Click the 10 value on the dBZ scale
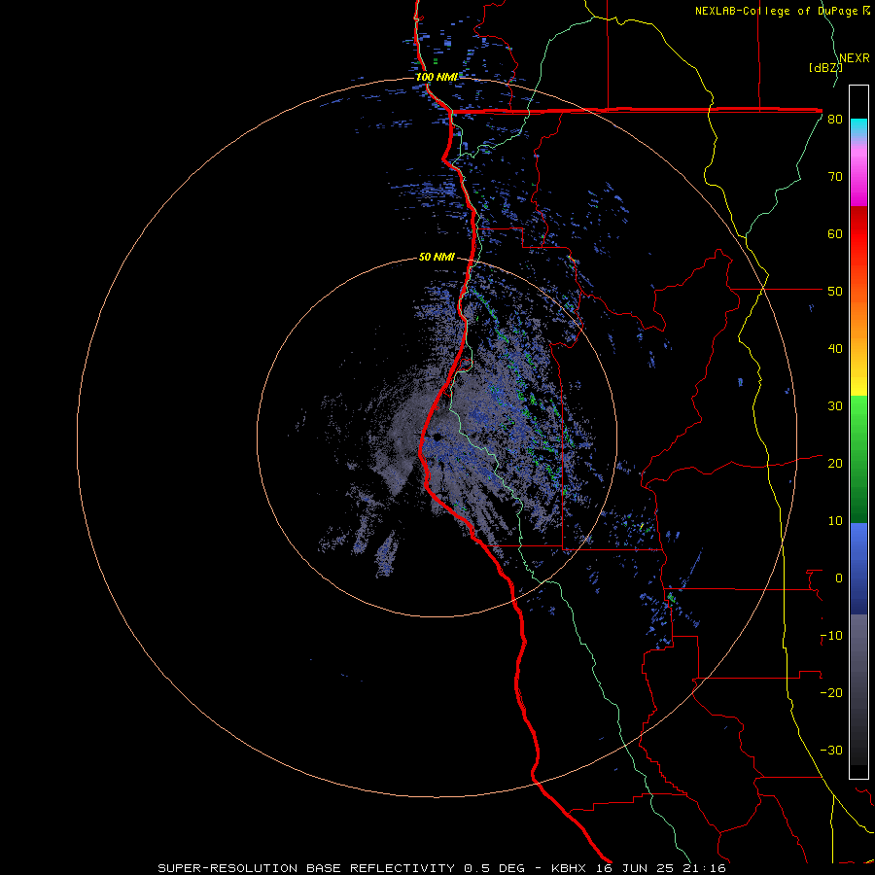The image size is (875, 875). pyautogui.click(x=835, y=521)
